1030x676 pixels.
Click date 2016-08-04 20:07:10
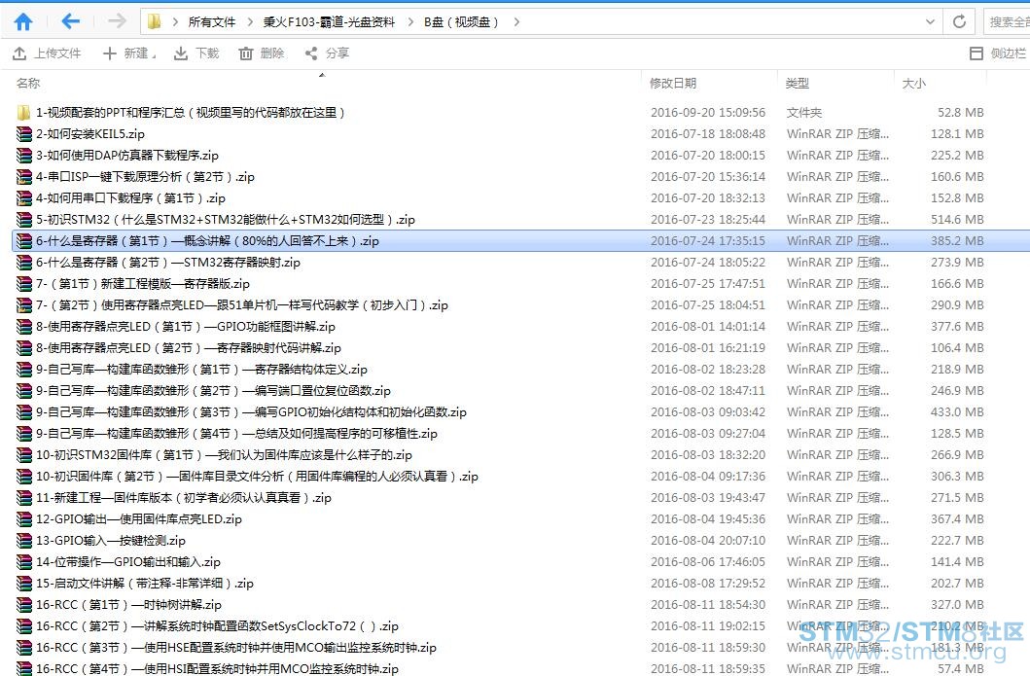coord(708,541)
